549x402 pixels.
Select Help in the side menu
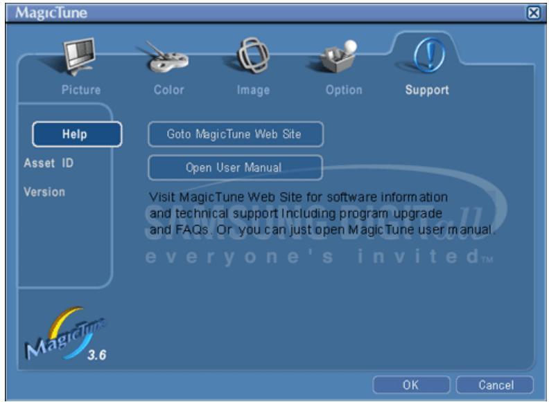[x=77, y=134]
